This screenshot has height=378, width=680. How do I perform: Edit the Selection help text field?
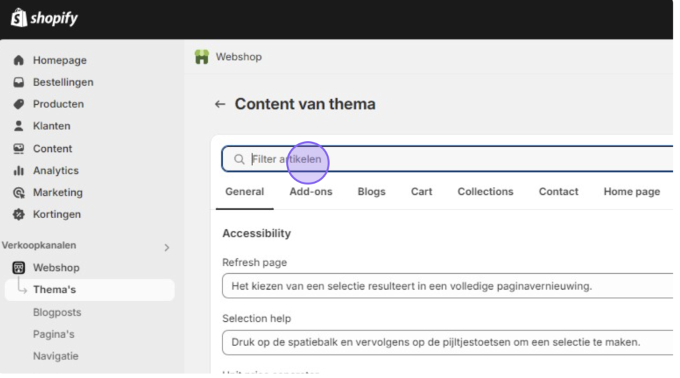pos(448,342)
